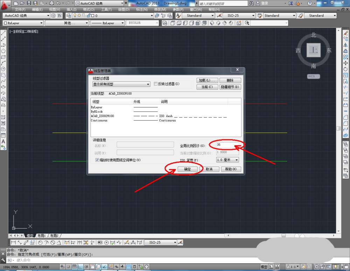Click the Aligned dimension icon
Viewport: 350px width, 271px height.
[x=20, y=242]
